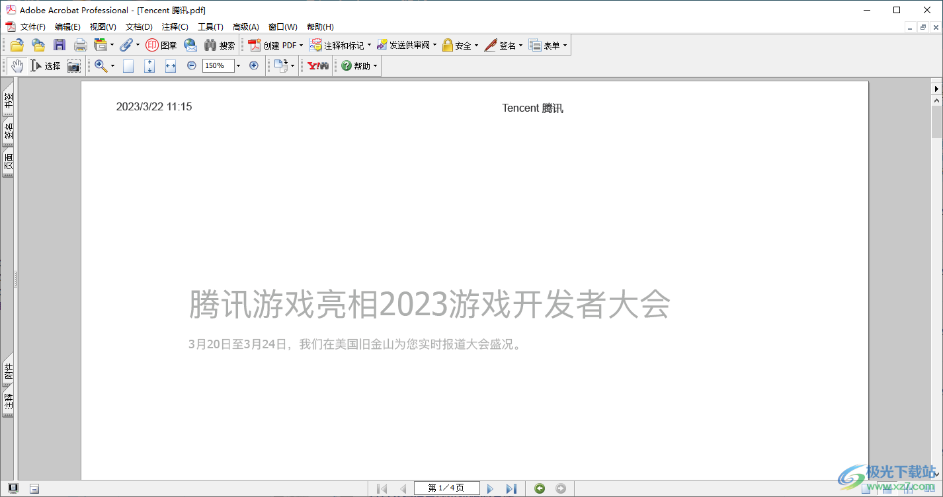Screen dimensions: 943x497
Task: Click the page number field 第1/4页
Action: point(446,488)
